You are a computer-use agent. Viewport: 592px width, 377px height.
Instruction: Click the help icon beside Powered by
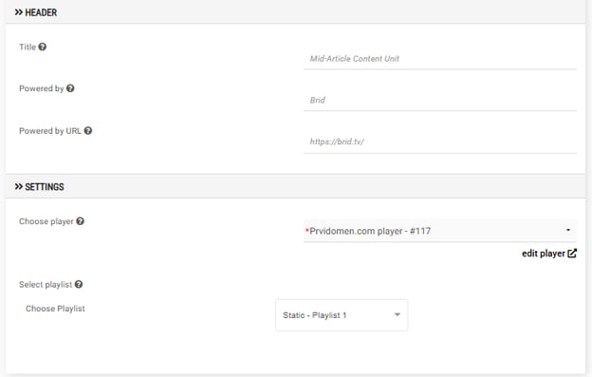[70, 88]
